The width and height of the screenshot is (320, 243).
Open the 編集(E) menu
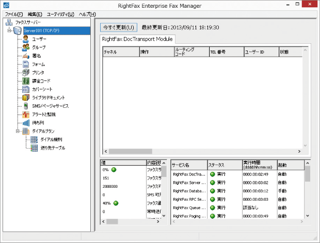point(35,14)
